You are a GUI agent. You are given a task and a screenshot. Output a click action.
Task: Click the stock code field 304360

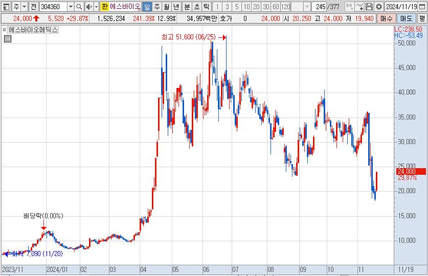point(53,7)
